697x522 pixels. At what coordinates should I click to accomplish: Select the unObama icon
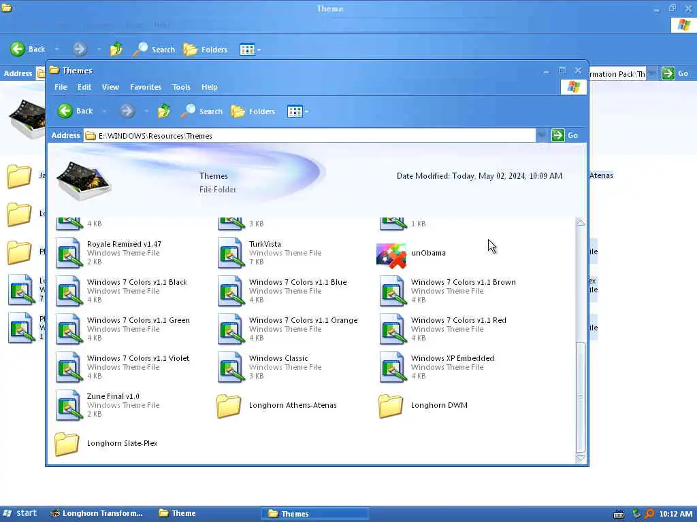(x=391, y=256)
